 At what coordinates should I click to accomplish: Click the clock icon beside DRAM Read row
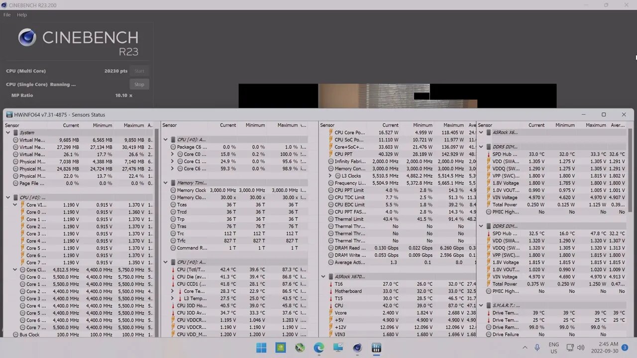[x=330, y=248]
